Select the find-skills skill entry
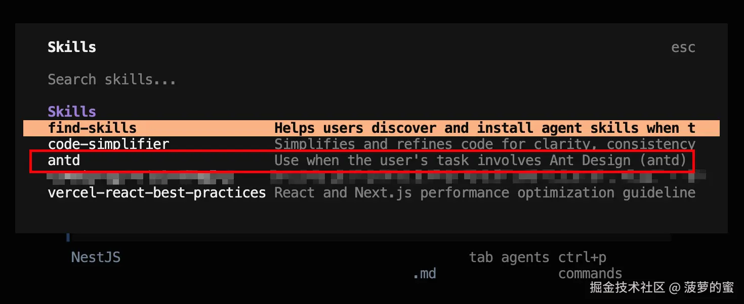Image resolution: width=744 pixels, height=304 pixels. 92,128
